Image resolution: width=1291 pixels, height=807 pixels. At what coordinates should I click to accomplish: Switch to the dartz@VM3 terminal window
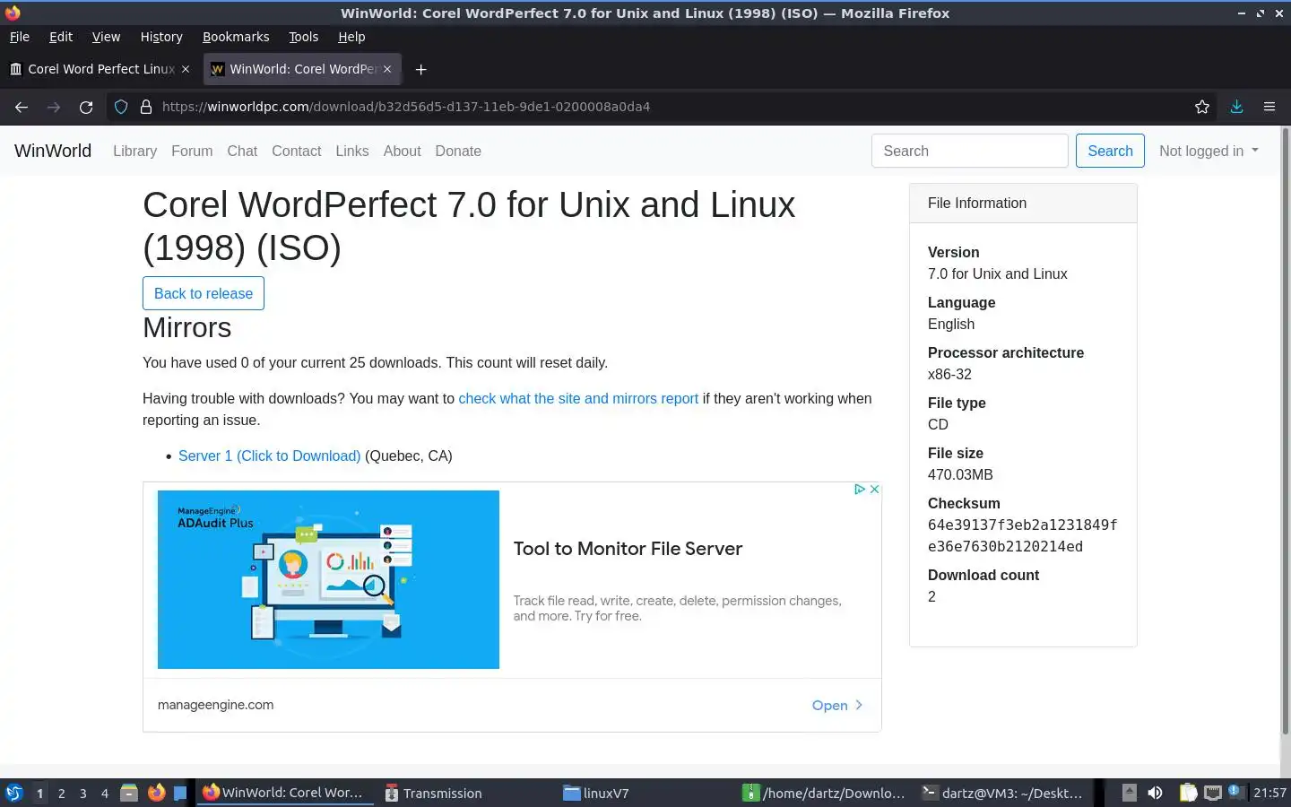coord(1003,793)
